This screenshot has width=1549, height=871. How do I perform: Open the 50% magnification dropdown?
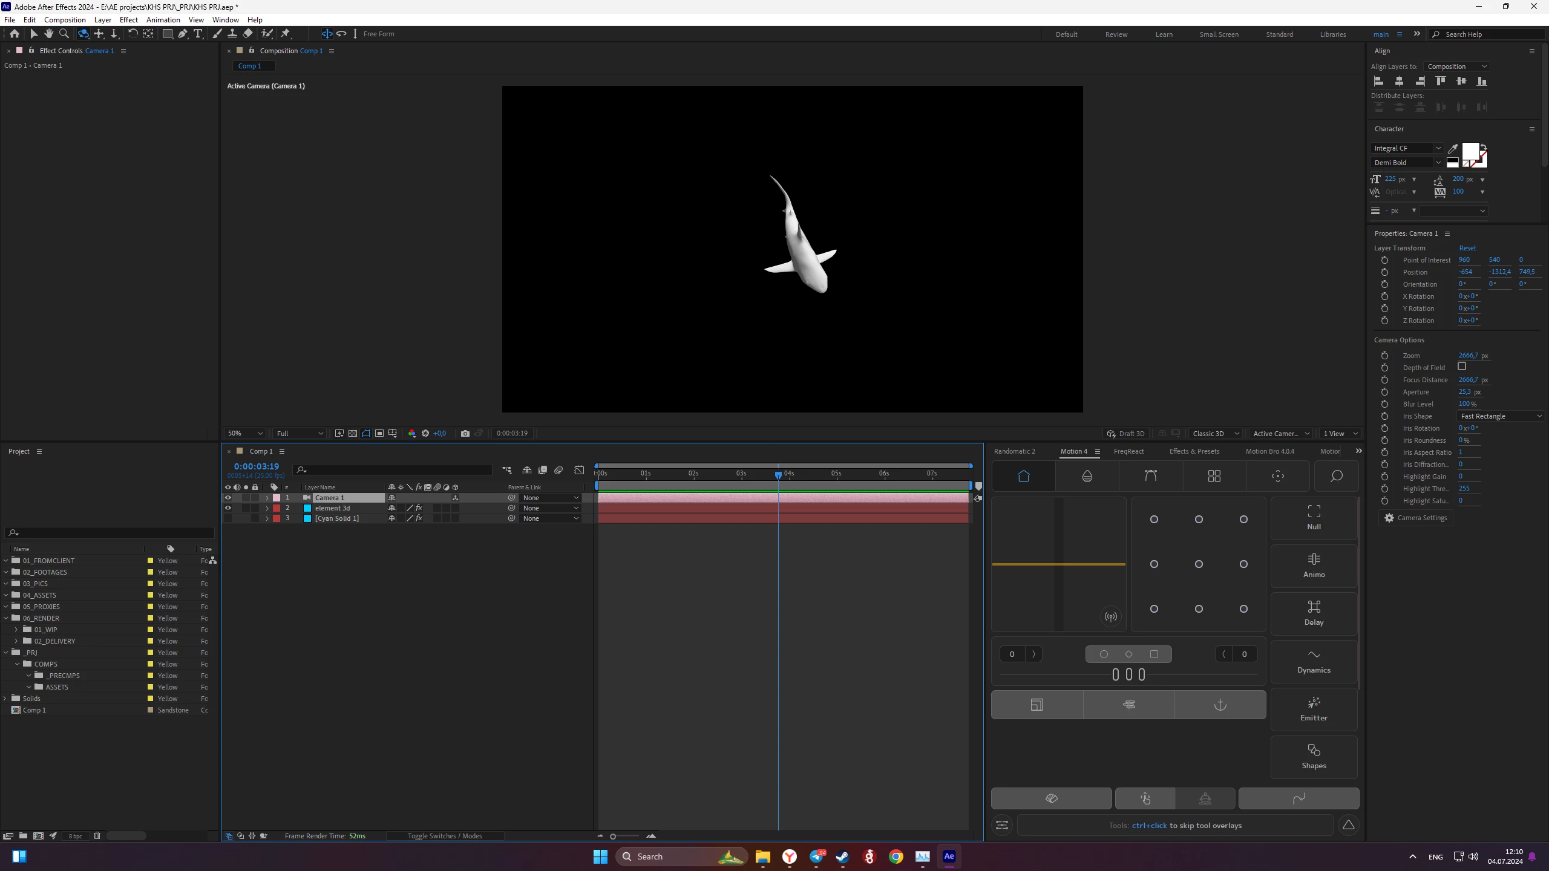pos(245,433)
